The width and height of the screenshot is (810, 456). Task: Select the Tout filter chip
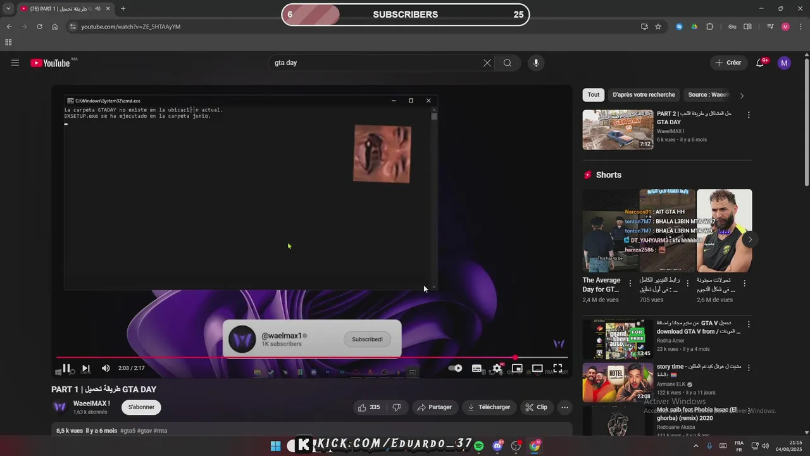[593, 95]
